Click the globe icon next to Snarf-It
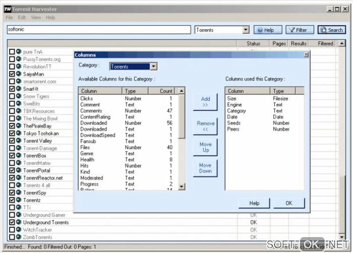This screenshot has width=353, height=253. coord(19,89)
